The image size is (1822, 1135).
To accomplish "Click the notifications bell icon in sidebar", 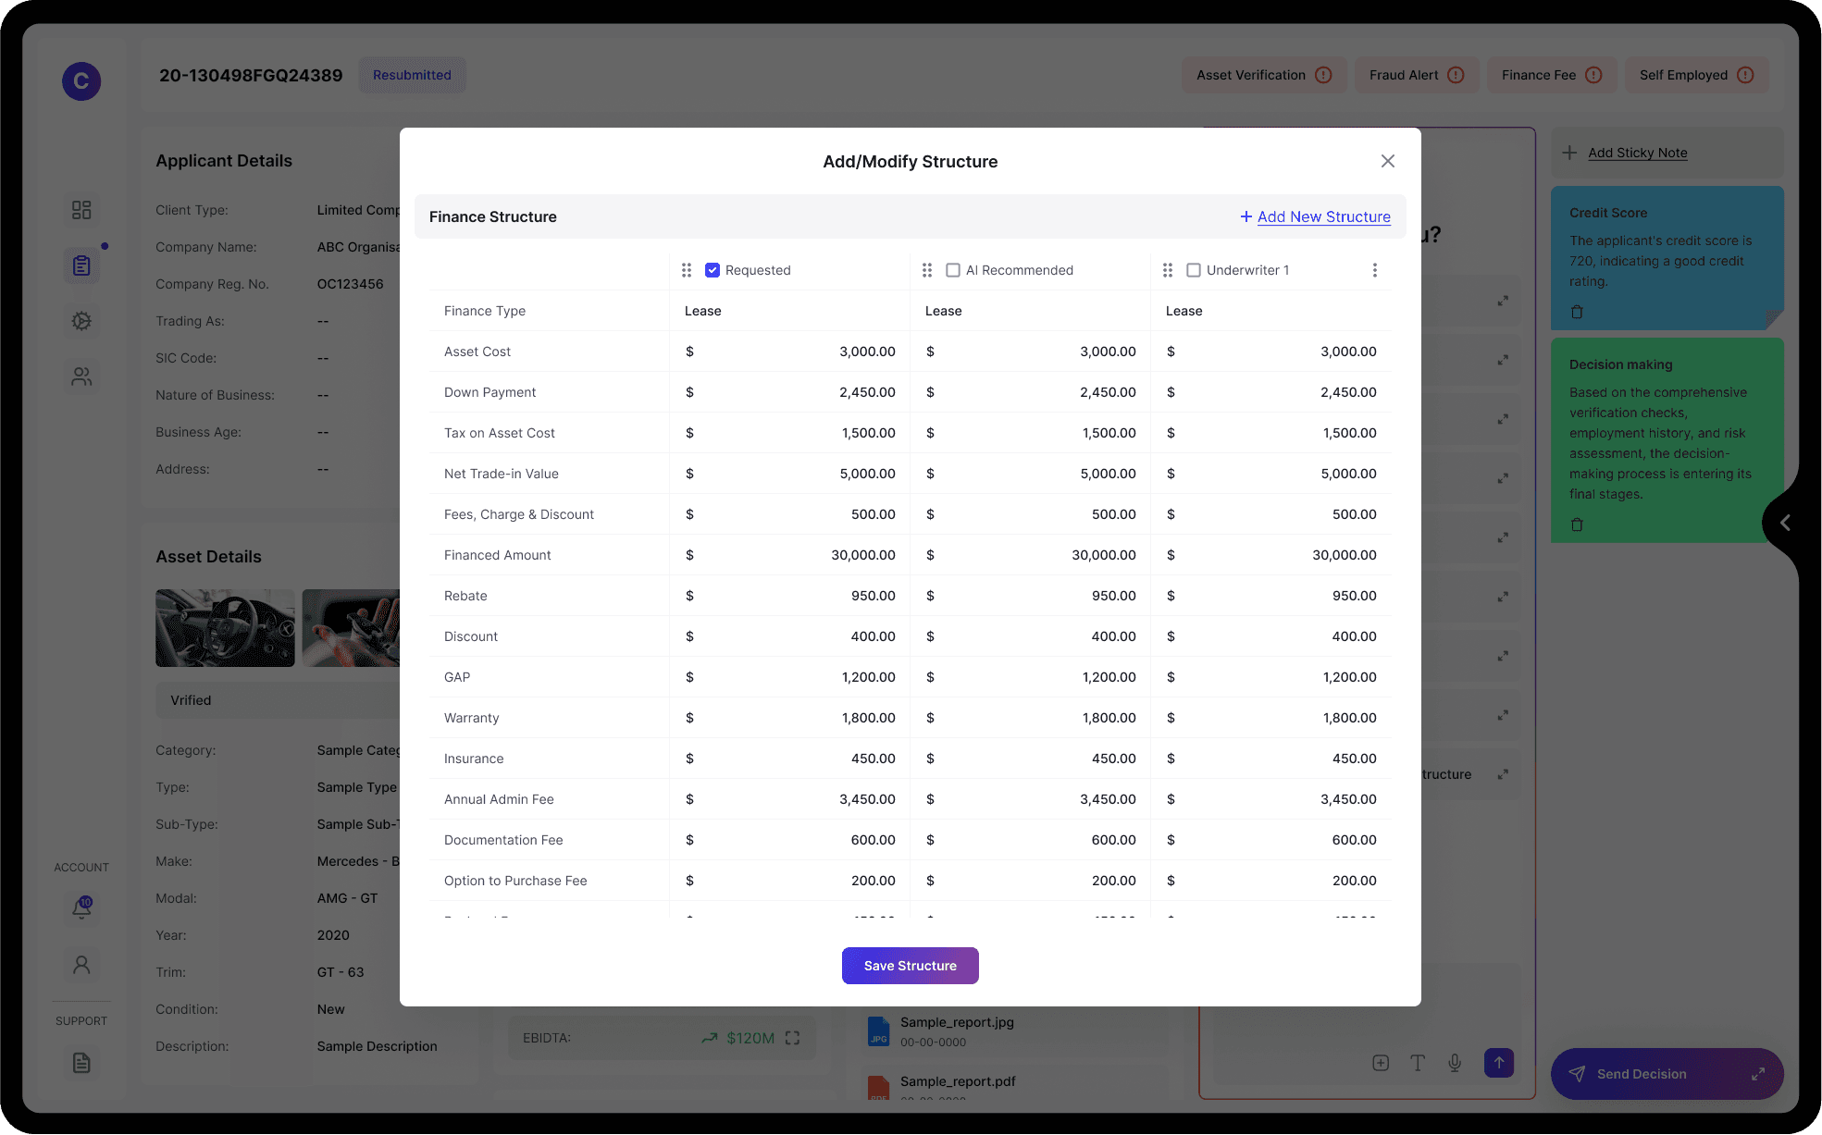I will click(81, 907).
